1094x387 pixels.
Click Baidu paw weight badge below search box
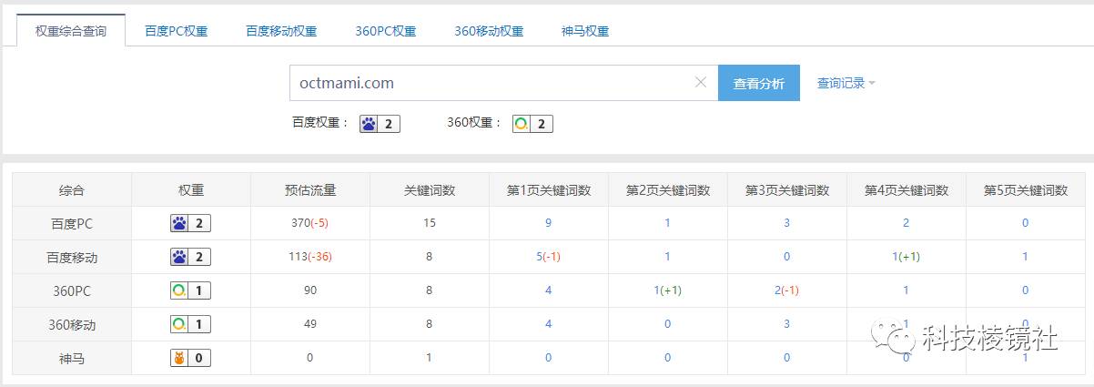[x=380, y=124]
